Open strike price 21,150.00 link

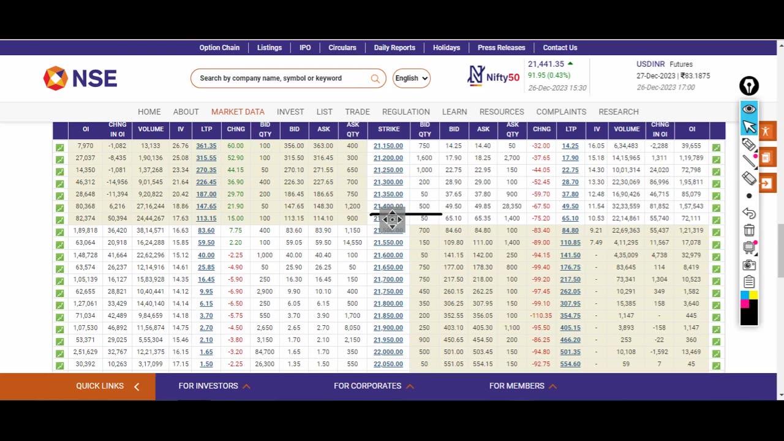click(388, 146)
